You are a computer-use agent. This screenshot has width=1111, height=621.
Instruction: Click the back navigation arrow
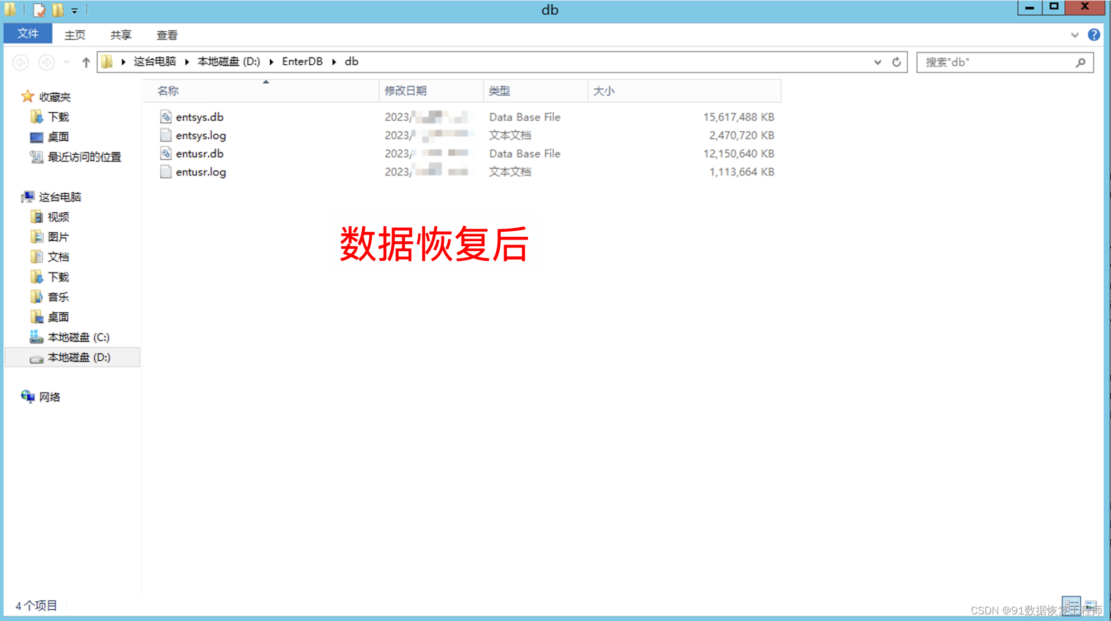(21, 62)
